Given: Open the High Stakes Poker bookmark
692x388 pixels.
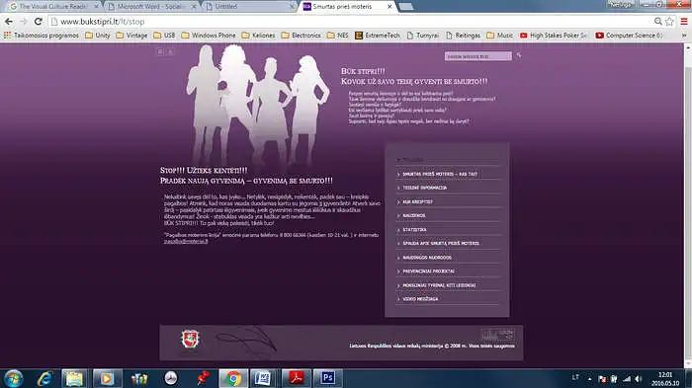Looking at the screenshot, I should tap(554, 36).
